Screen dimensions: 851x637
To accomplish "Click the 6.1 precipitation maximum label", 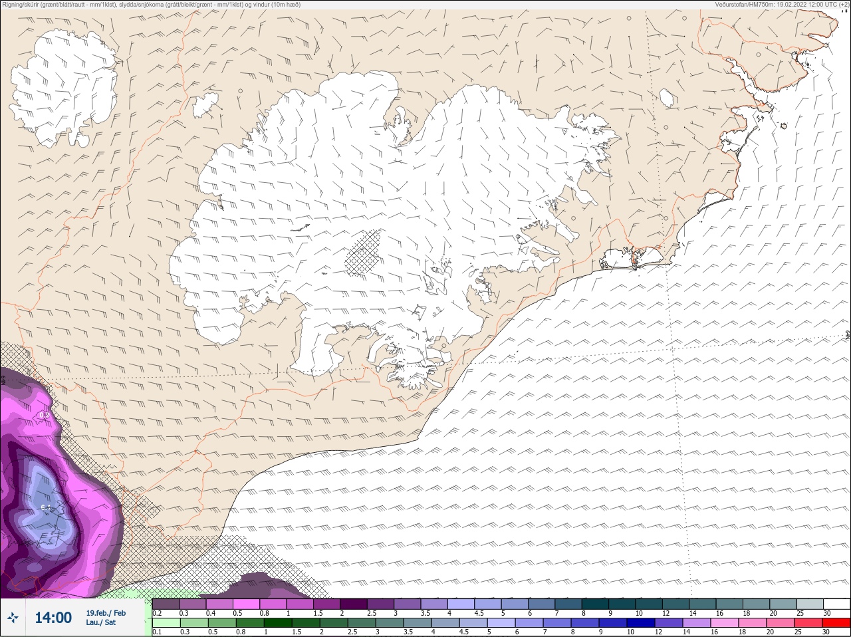I will [x=46, y=507].
